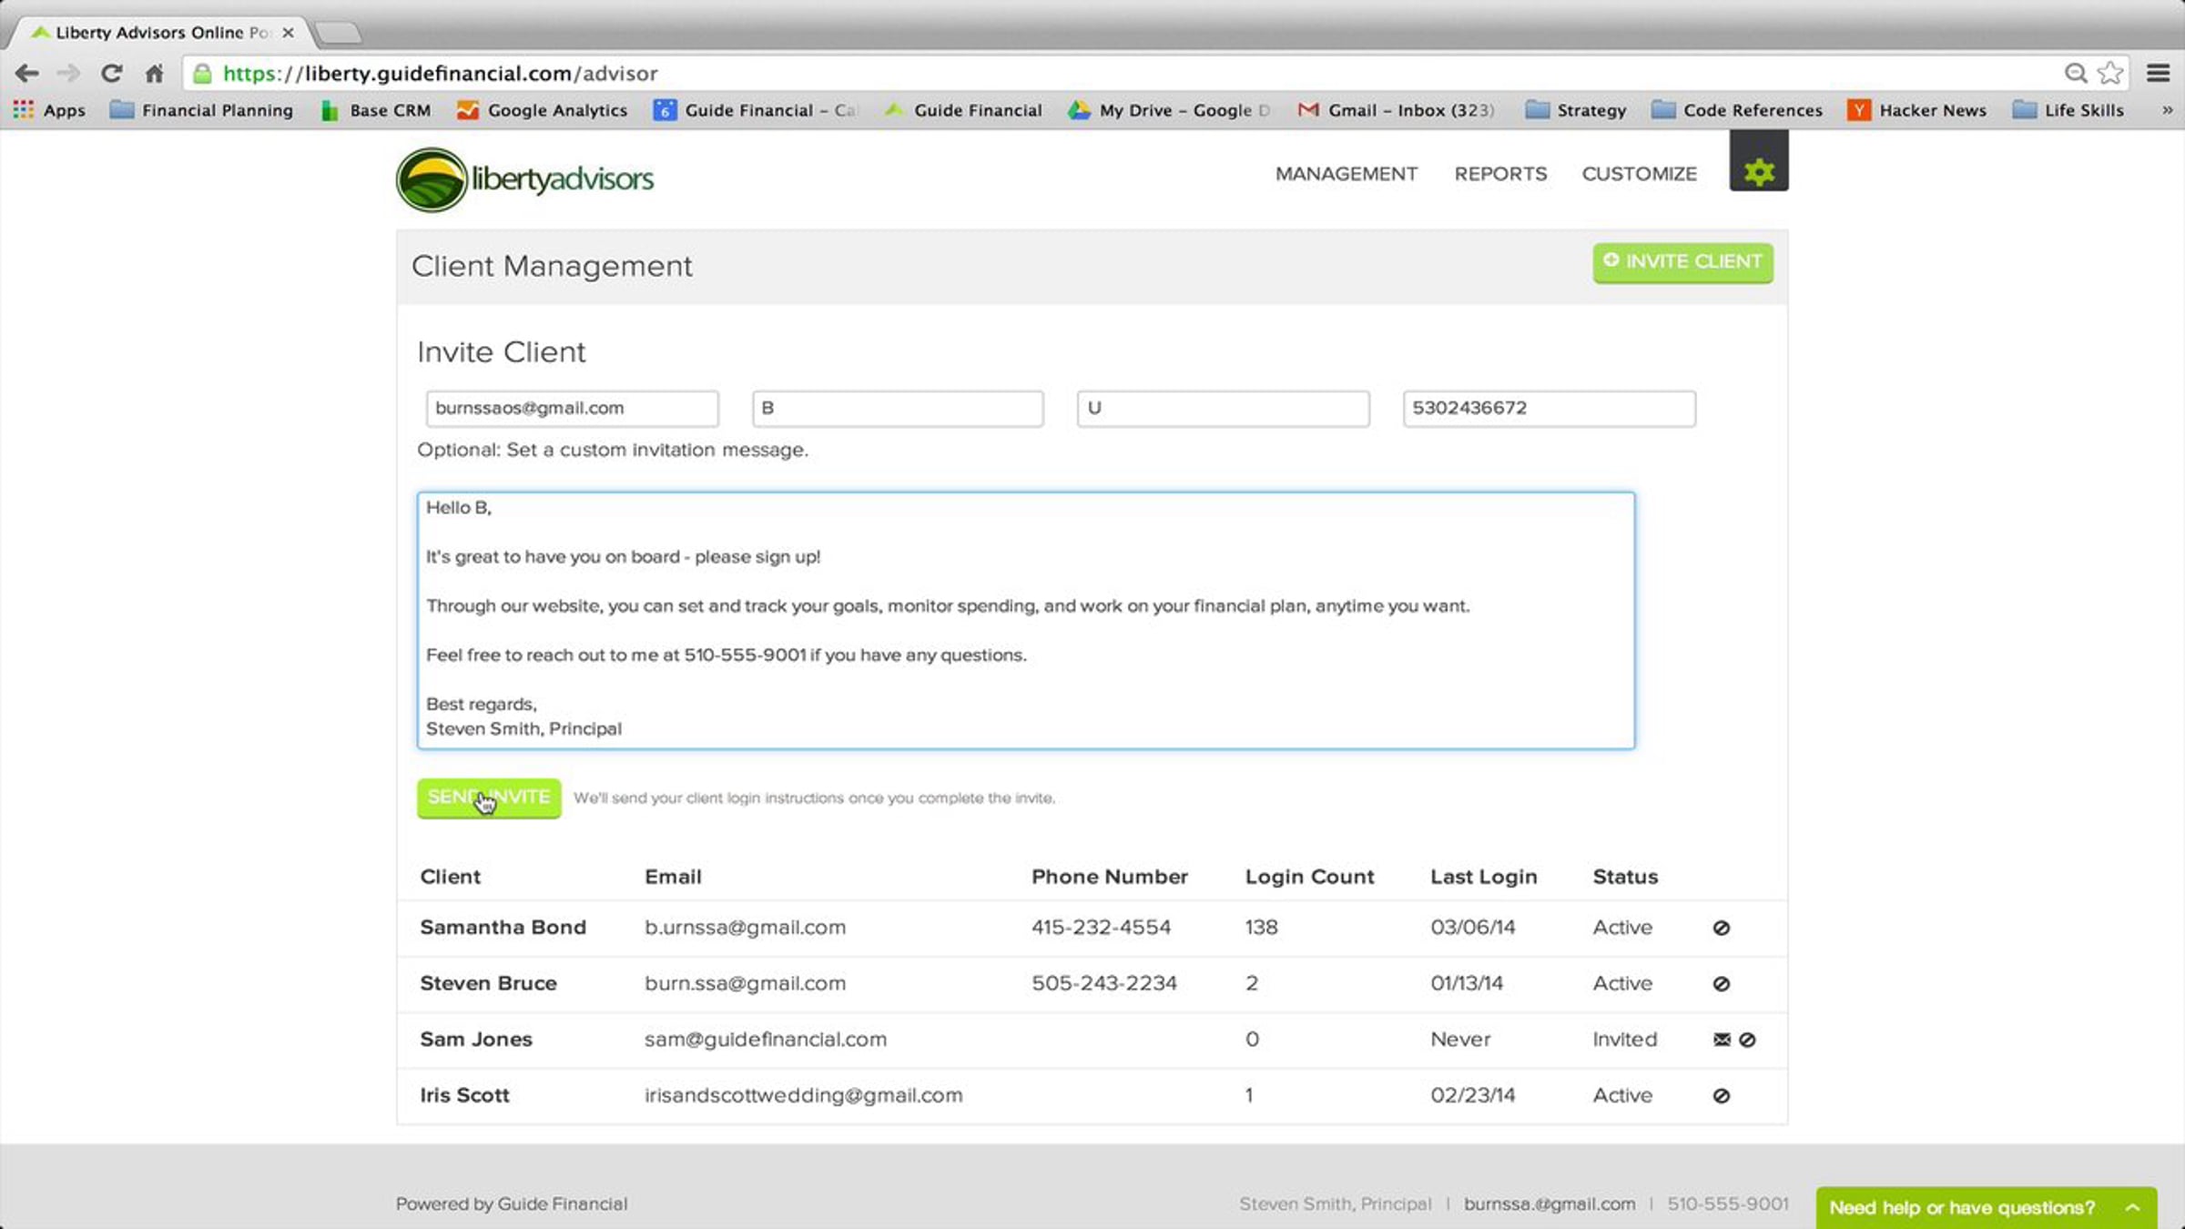Image resolution: width=2185 pixels, height=1229 pixels.
Task: Click the browser home icon
Action: point(155,73)
